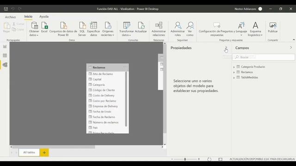The width and height of the screenshot is (296, 166).
Task: Open the Lenguaje options
Action: pos(241,29)
